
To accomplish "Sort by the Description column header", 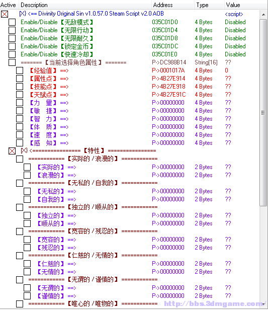I will pyautogui.click(x=85, y=5).
